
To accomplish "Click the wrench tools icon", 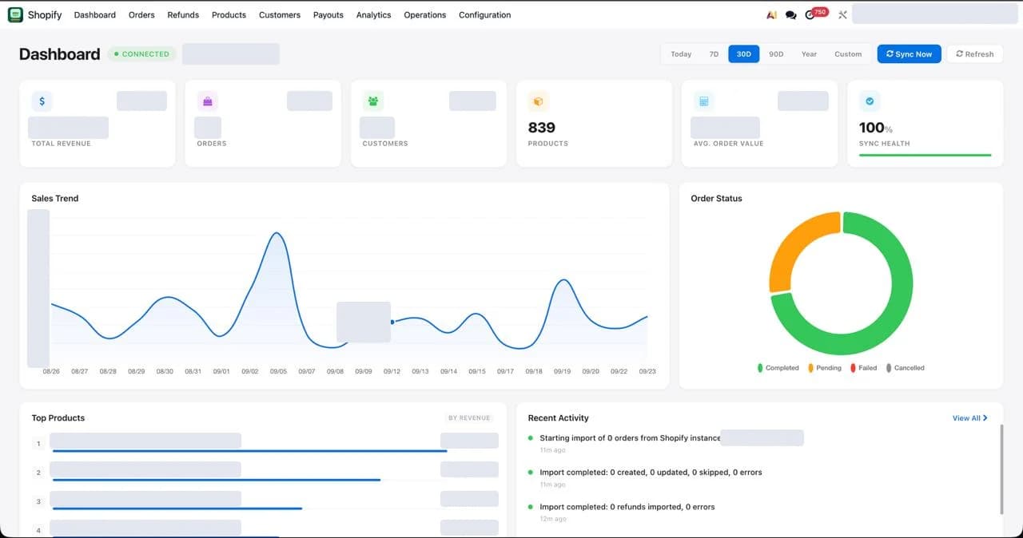I will click(842, 14).
